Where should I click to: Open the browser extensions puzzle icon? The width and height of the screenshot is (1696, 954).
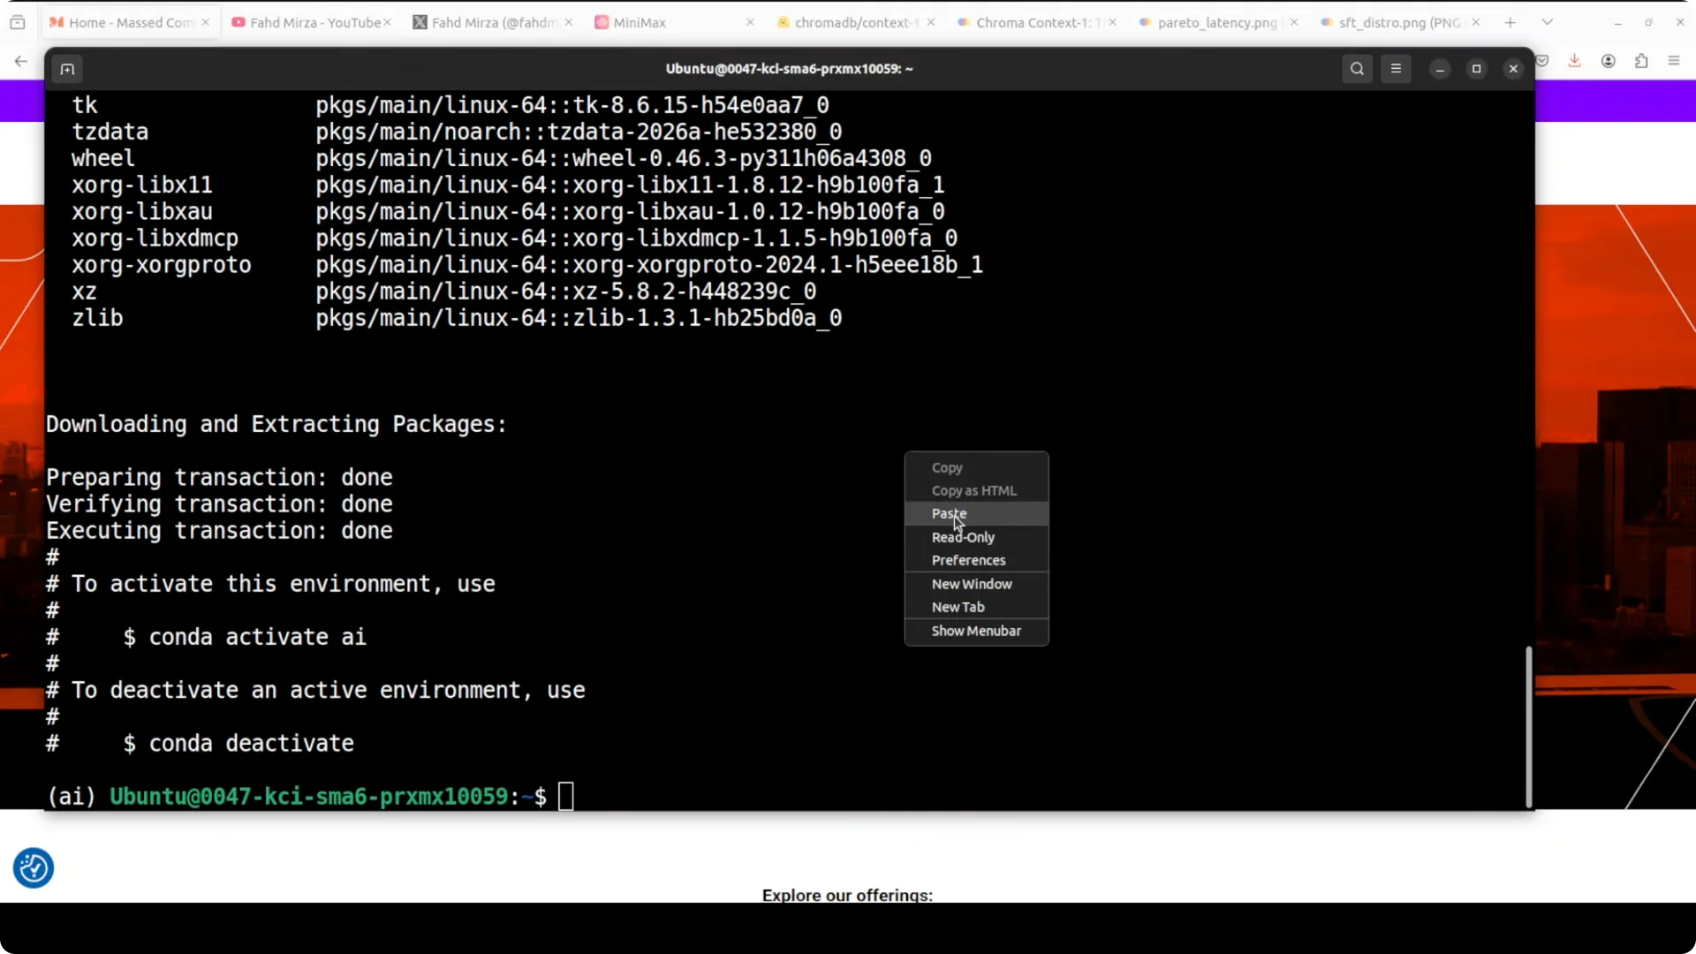pos(1641,61)
